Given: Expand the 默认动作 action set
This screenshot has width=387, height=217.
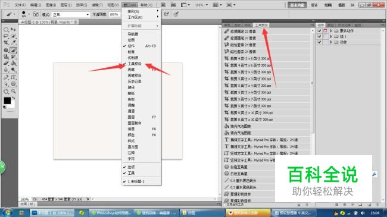Looking at the screenshot, I should [330, 31].
